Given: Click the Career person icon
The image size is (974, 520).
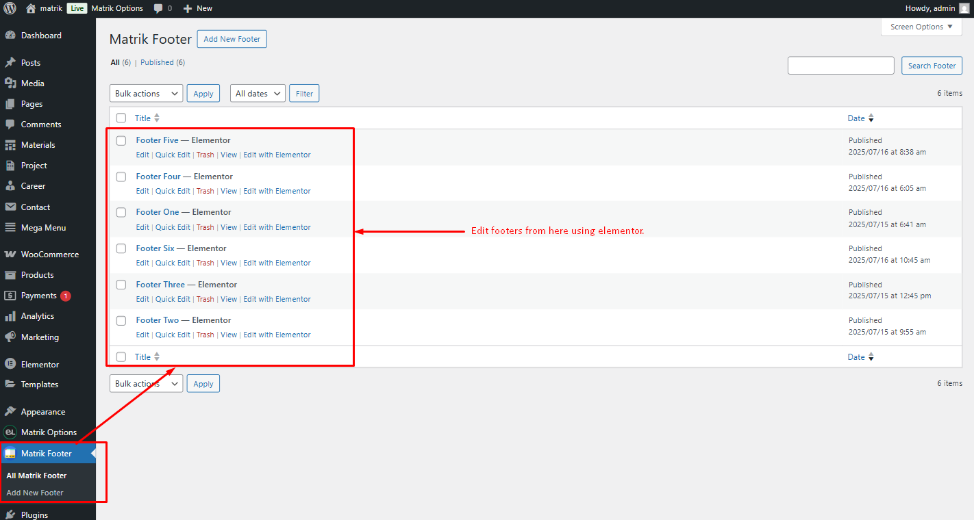Looking at the screenshot, I should [x=10, y=186].
